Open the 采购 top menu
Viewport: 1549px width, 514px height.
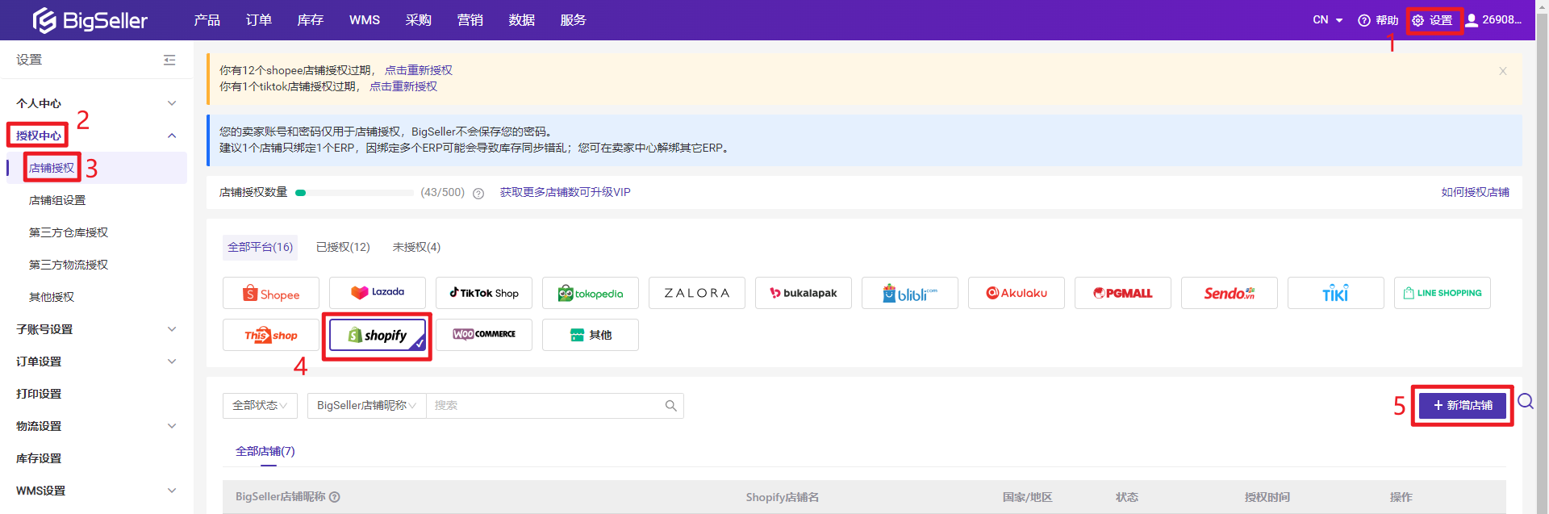click(419, 20)
